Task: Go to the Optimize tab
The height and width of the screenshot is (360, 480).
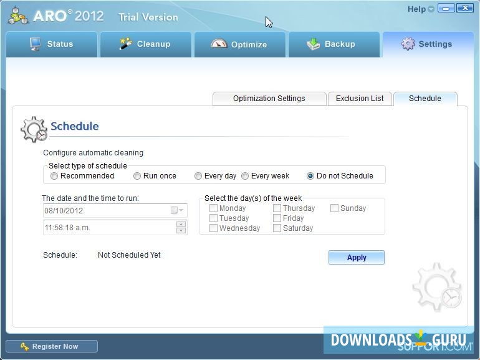Action: tap(240, 44)
